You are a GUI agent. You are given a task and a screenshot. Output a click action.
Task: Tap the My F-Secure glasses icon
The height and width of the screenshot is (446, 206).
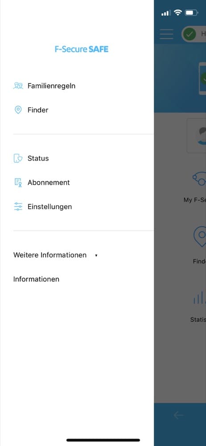tap(199, 179)
